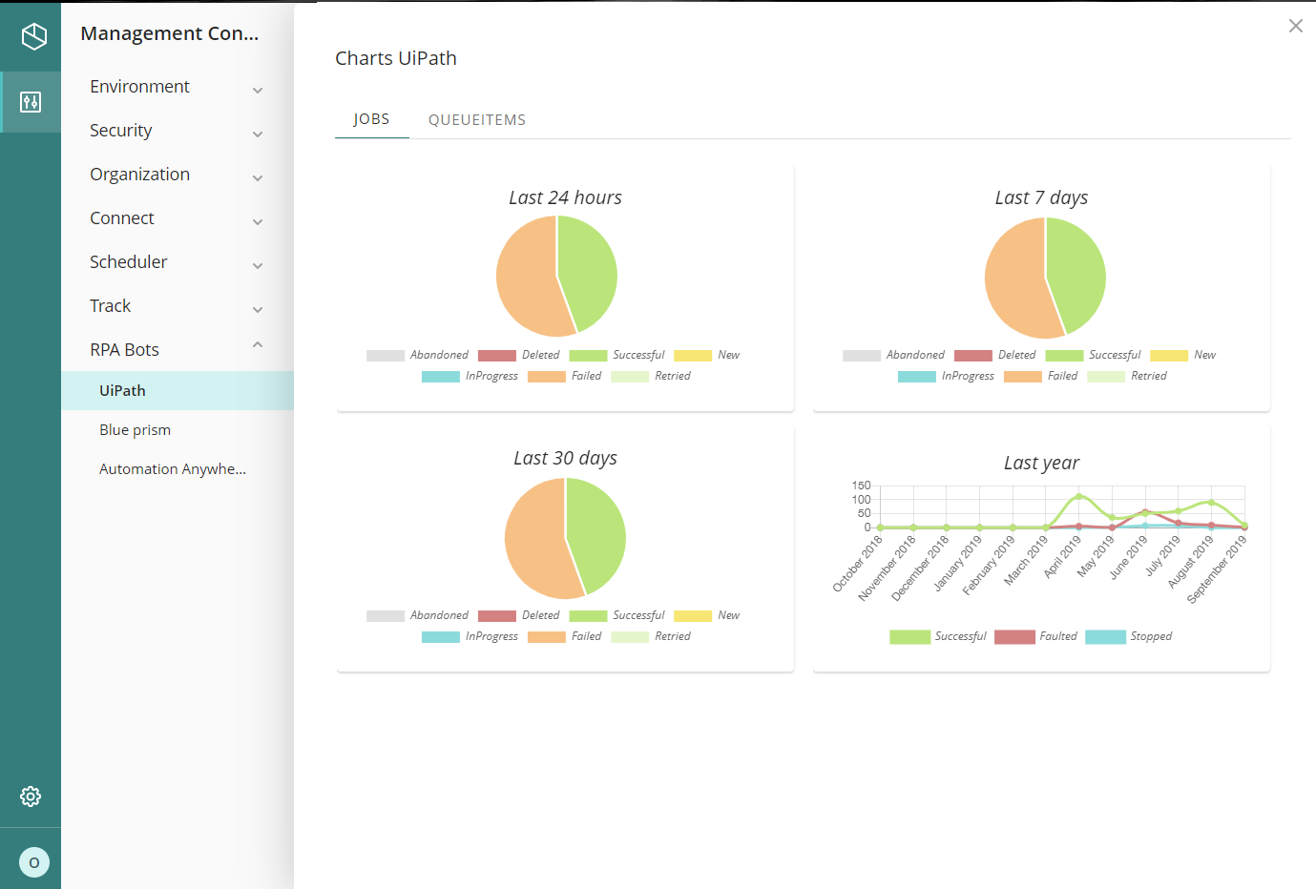The height and width of the screenshot is (889, 1316).
Task: Toggle Successful legend in Last year chart
Action: (x=938, y=636)
